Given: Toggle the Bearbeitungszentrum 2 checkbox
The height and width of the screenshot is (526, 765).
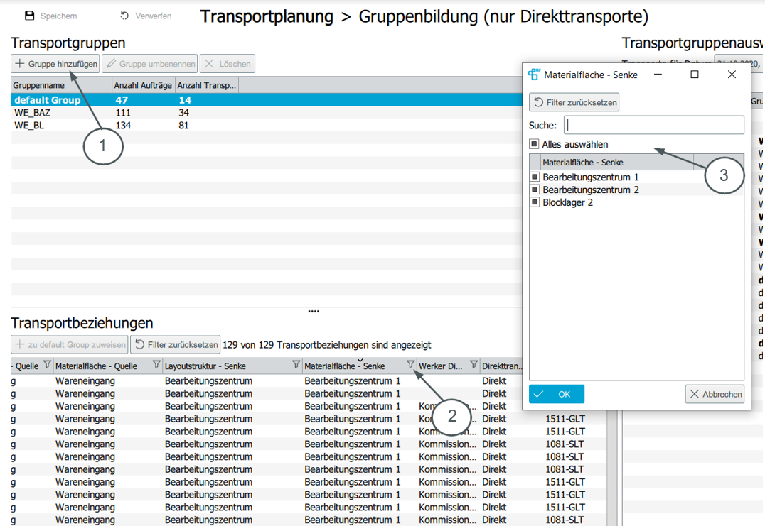Looking at the screenshot, I should 535,190.
